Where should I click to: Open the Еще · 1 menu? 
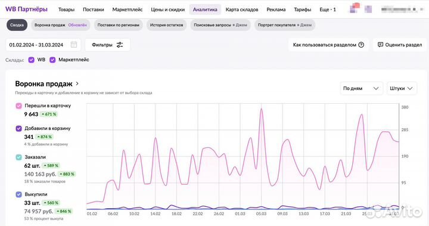pos(328,10)
